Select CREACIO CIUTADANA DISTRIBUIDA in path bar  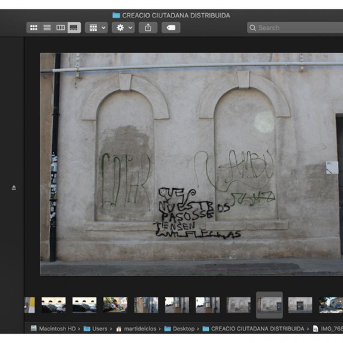pyautogui.click(x=257, y=329)
